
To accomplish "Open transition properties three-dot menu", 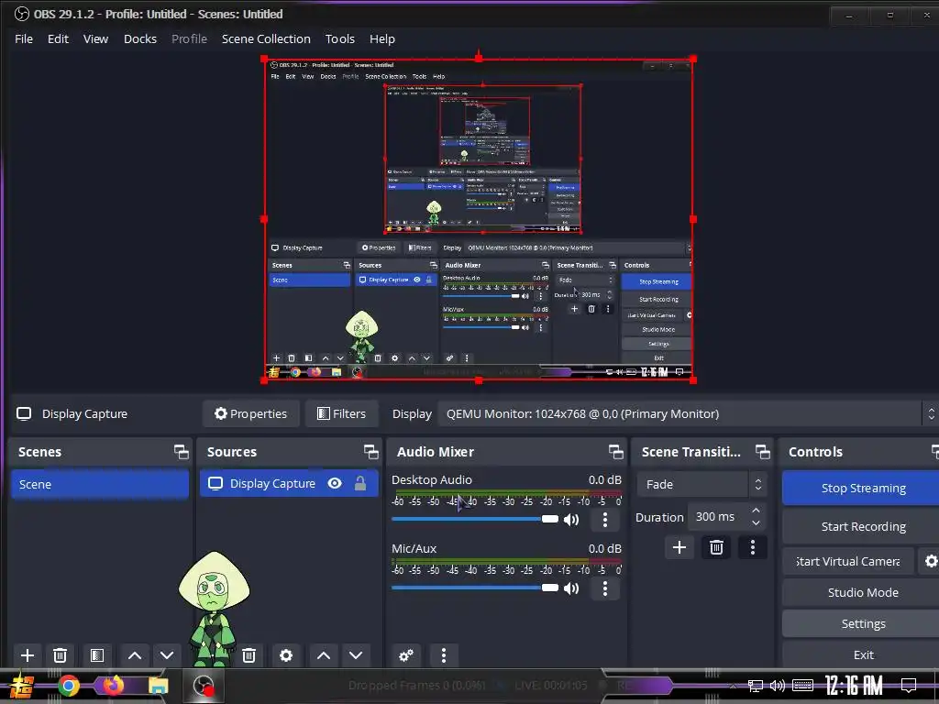I will 753,547.
